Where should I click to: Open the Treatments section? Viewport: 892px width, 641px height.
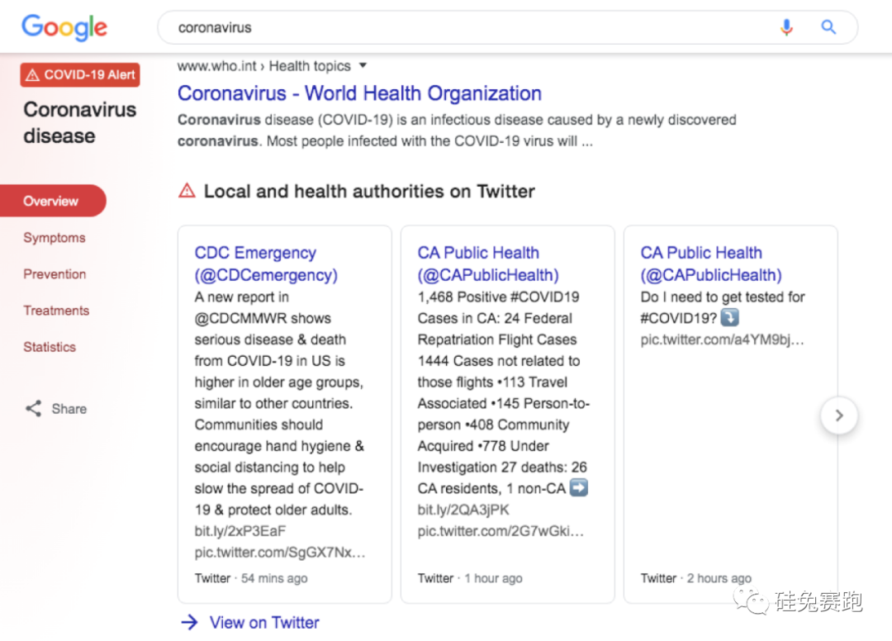[x=56, y=311]
